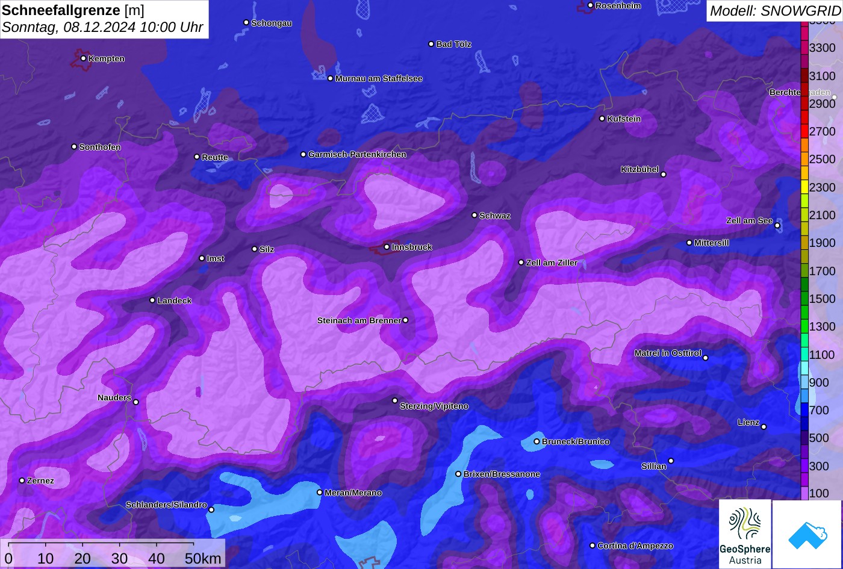Click the green legend swatch beside 1500
The height and width of the screenshot is (569, 843).
click(804, 299)
